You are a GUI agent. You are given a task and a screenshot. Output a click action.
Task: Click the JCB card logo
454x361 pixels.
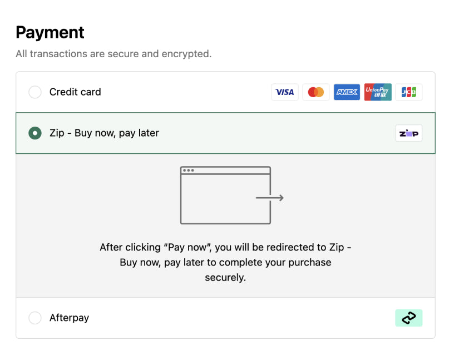tap(409, 92)
